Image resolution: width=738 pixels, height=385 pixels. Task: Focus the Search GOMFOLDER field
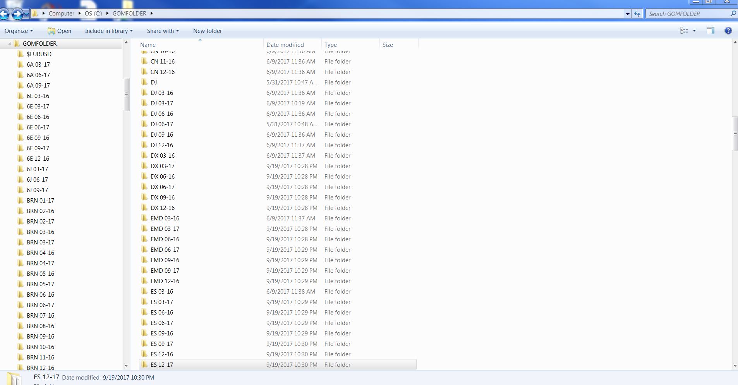point(687,14)
